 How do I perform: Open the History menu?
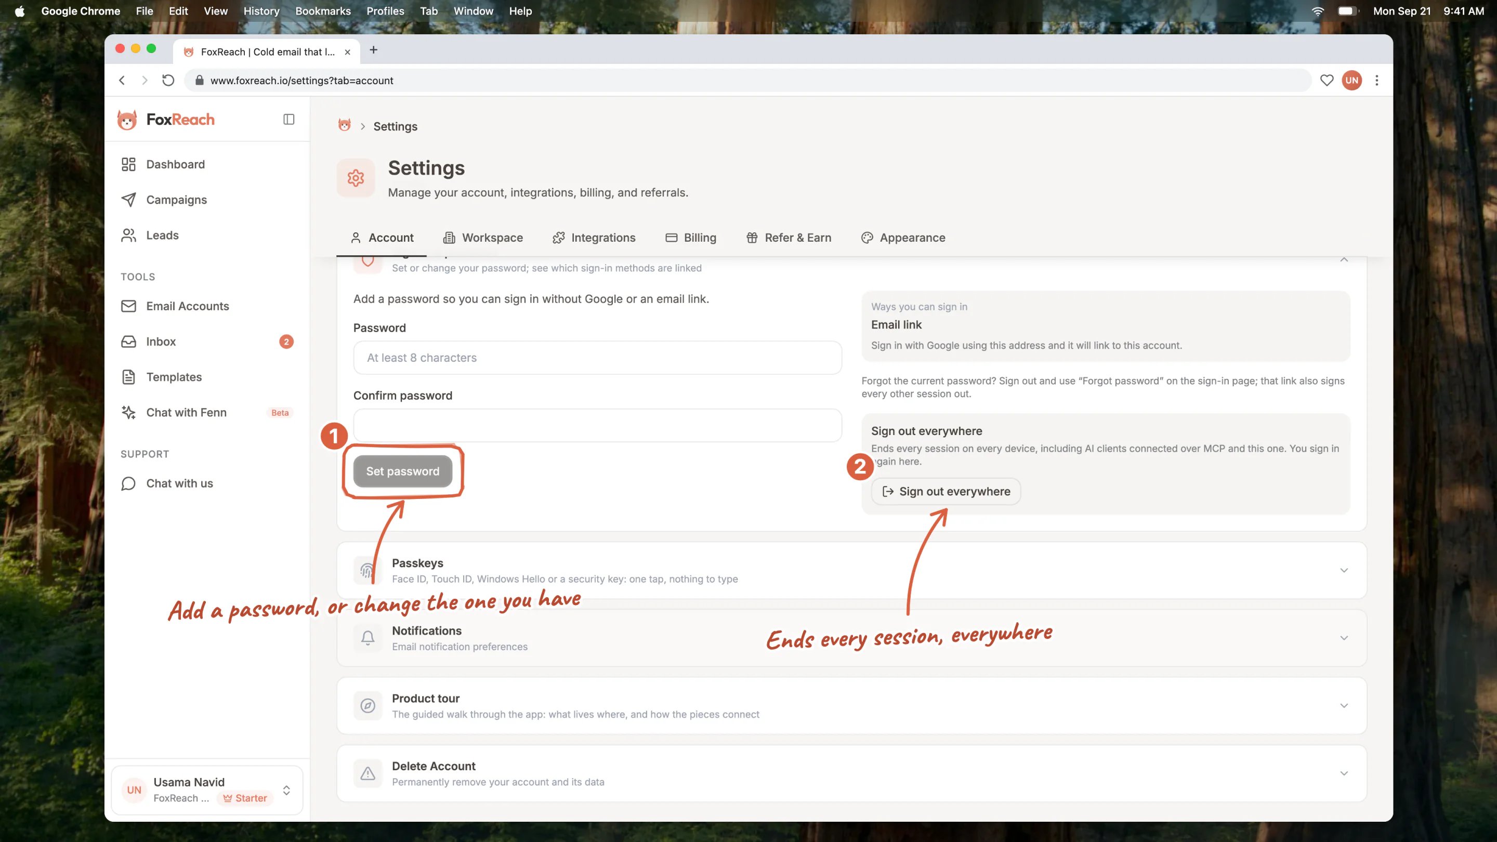pyautogui.click(x=261, y=11)
